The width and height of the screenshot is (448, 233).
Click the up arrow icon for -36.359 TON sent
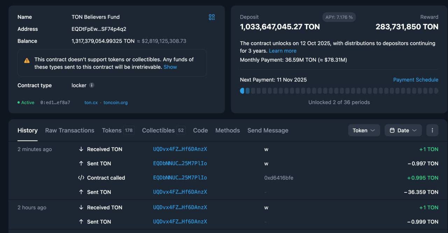[81, 192]
